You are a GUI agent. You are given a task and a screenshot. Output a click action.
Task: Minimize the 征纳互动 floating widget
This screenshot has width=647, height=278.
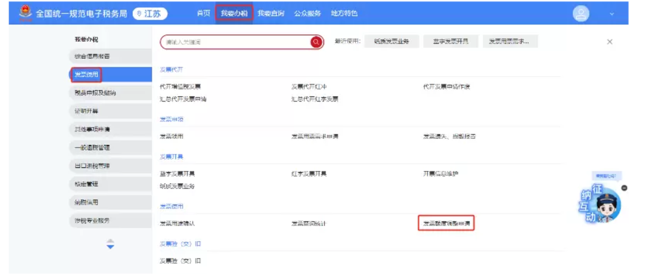pos(624,188)
